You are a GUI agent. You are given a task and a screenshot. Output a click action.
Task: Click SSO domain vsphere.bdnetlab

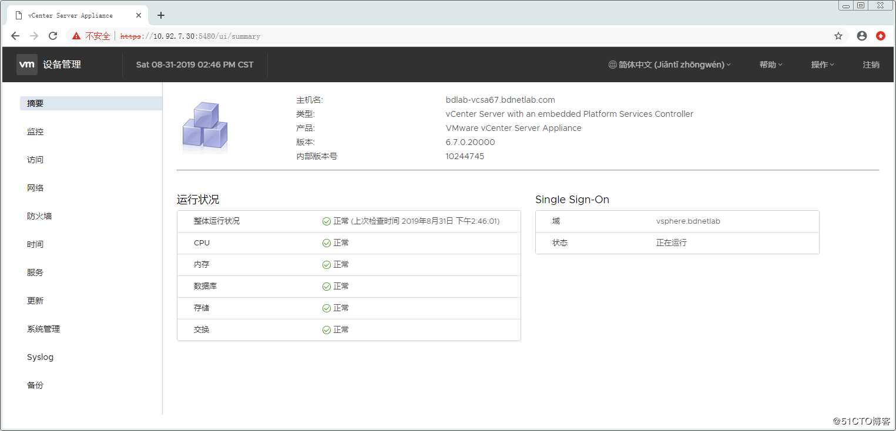(688, 221)
